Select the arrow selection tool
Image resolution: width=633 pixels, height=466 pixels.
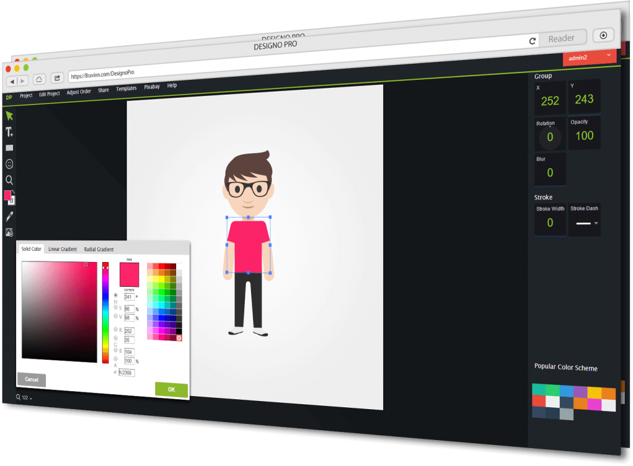pyautogui.click(x=9, y=116)
